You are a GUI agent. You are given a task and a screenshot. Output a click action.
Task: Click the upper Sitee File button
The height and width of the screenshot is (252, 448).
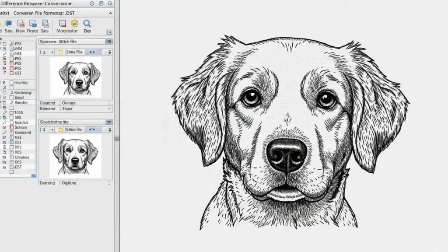pos(74,52)
